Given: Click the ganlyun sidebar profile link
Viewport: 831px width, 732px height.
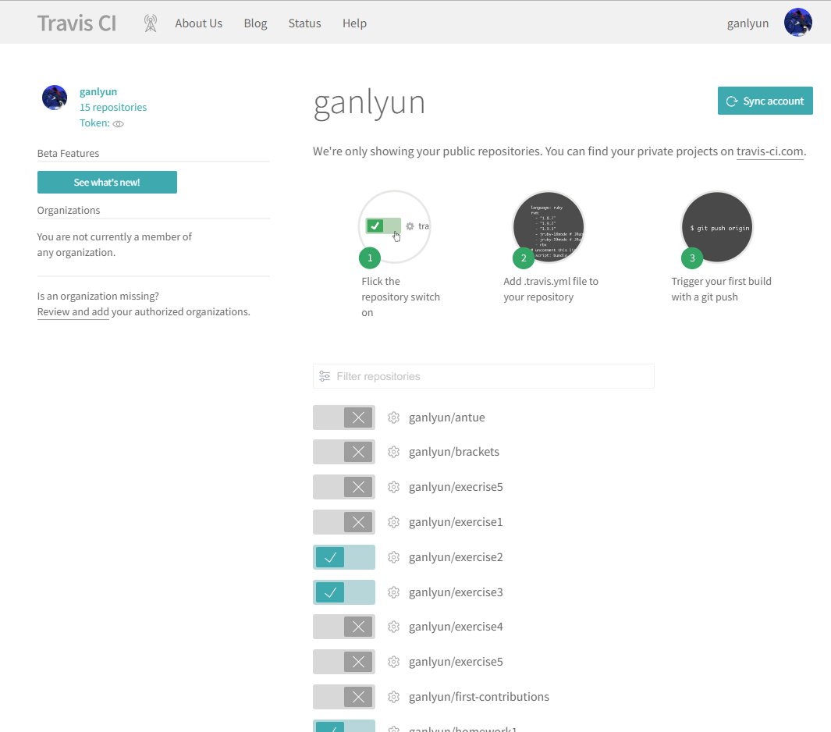Looking at the screenshot, I should 98,92.
